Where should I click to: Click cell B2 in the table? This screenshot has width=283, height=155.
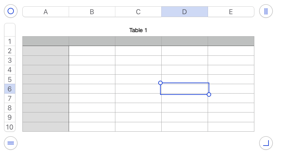point(92,51)
